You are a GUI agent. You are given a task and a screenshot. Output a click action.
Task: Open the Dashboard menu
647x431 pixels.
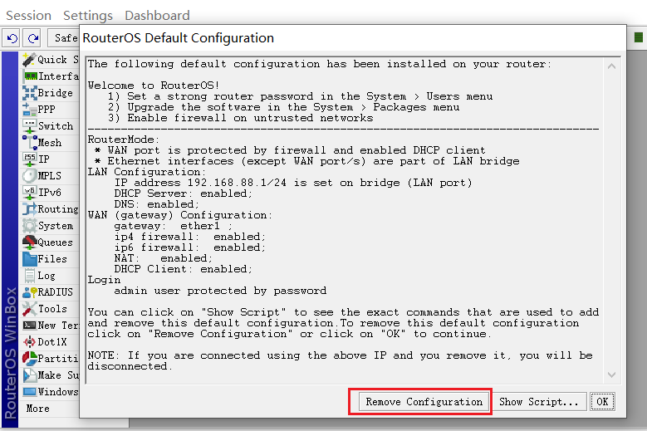[x=157, y=16]
